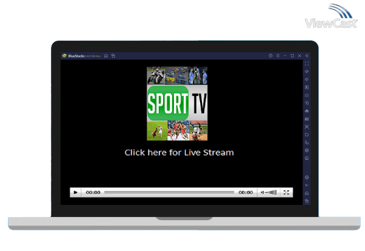Click the cube-shaped sidebar icon

coord(307,150)
